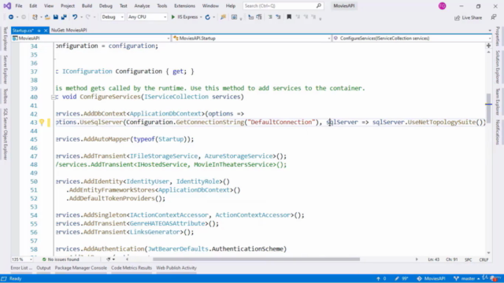Open the Solution Explorer side tab
The height and width of the screenshot is (283, 504).
[498, 67]
